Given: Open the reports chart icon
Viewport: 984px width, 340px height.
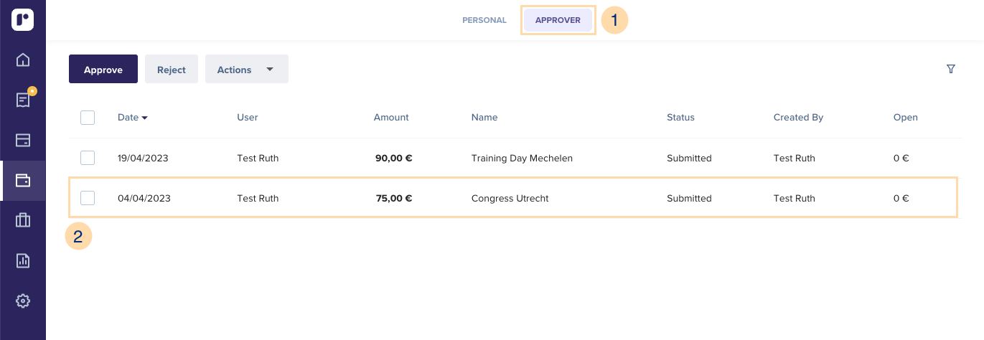Looking at the screenshot, I should pyautogui.click(x=23, y=260).
